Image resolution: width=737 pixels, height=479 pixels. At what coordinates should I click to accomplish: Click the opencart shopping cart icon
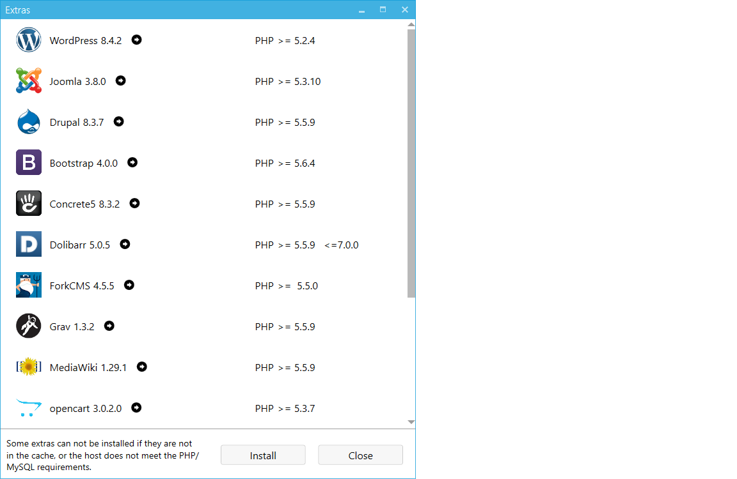point(29,407)
